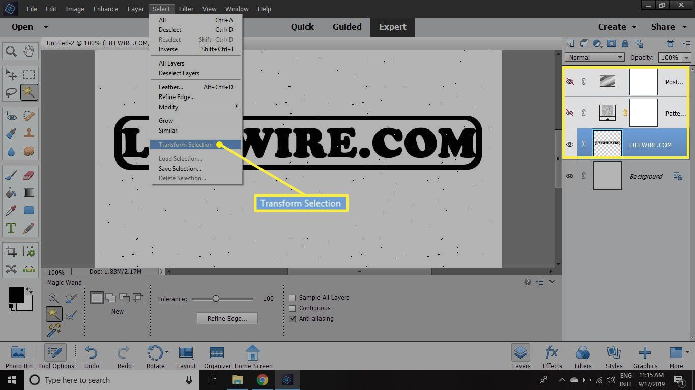Expand the Open dropdown arrow
The width and height of the screenshot is (695, 390).
(46, 27)
